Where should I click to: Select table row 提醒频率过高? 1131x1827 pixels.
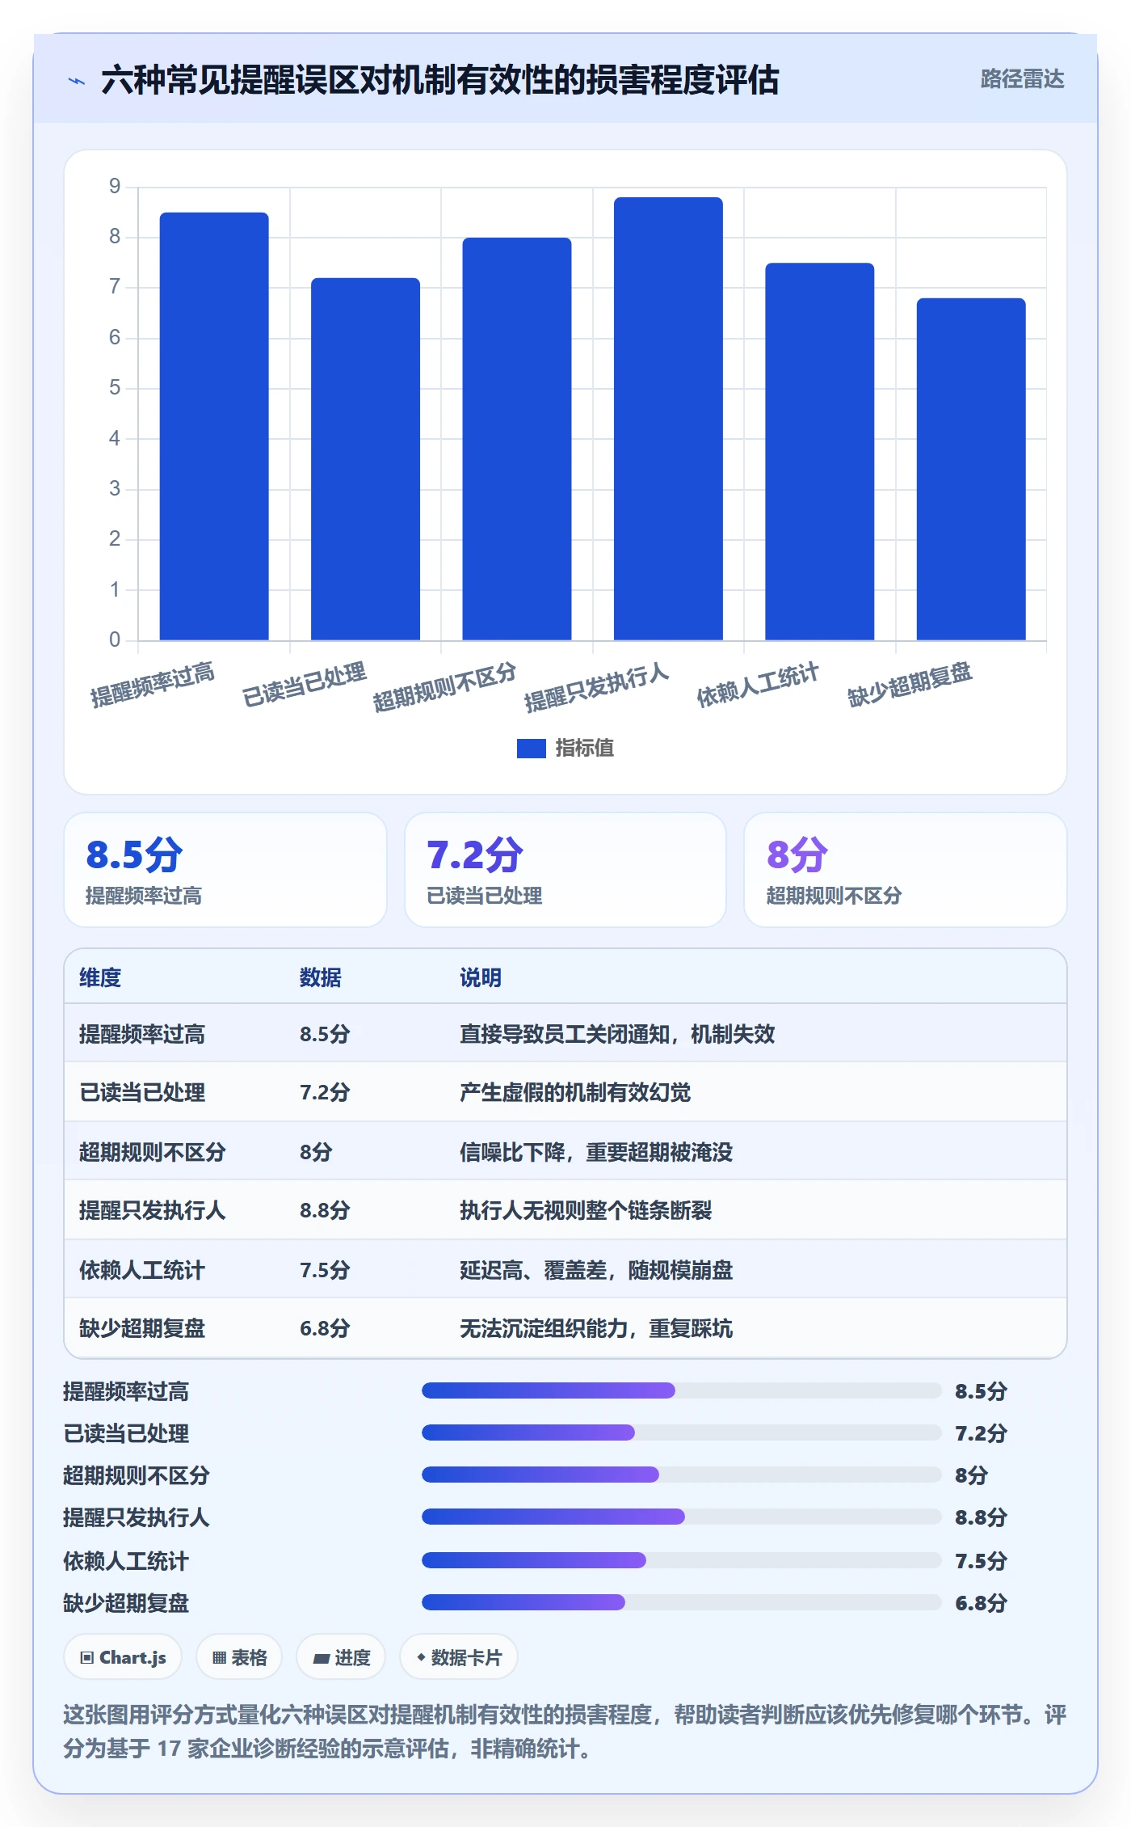coord(565,1033)
